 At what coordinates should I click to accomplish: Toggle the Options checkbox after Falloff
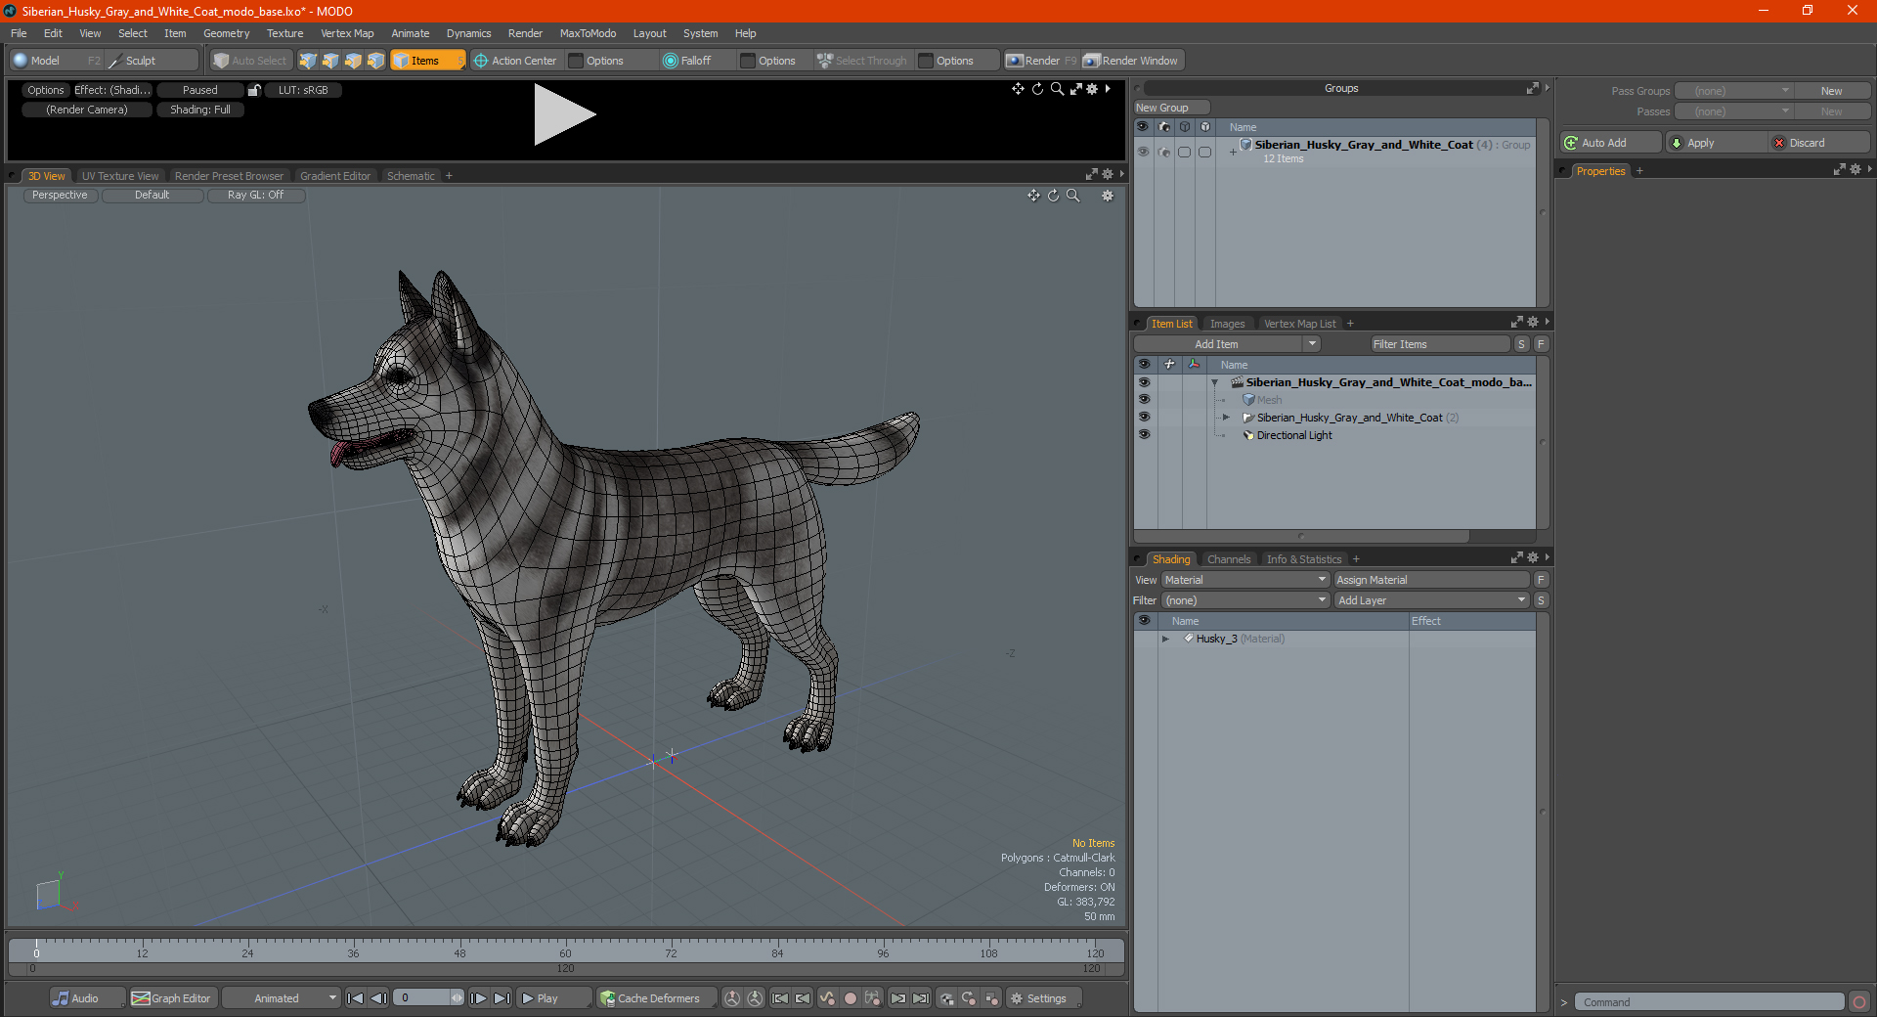(x=748, y=61)
